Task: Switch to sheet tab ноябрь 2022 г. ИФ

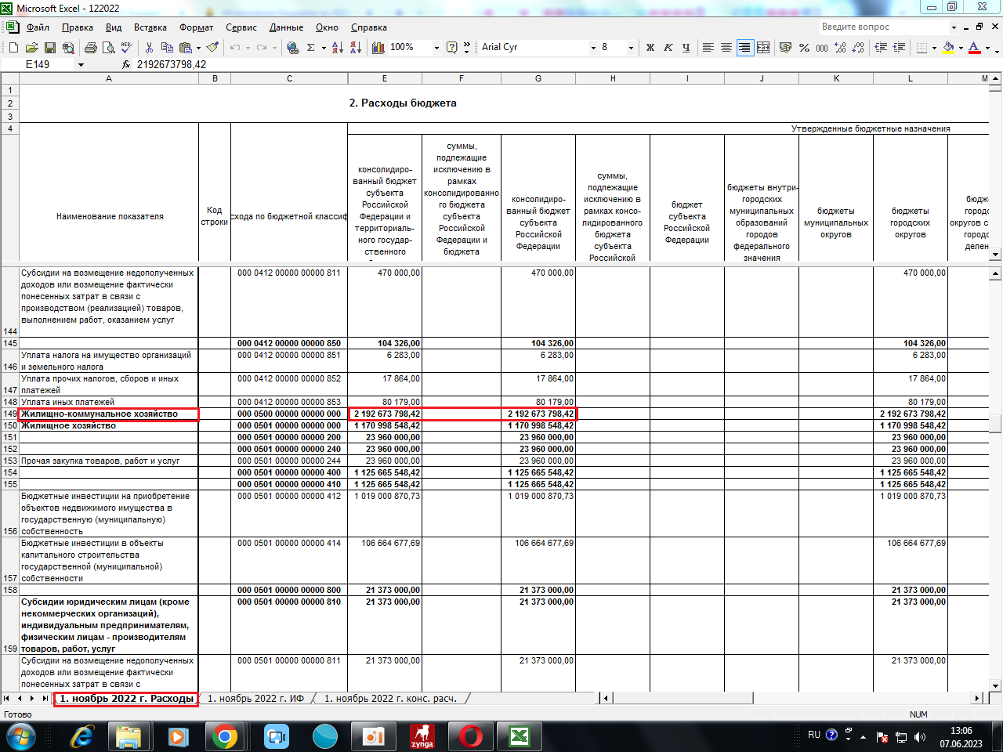Action: [255, 698]
